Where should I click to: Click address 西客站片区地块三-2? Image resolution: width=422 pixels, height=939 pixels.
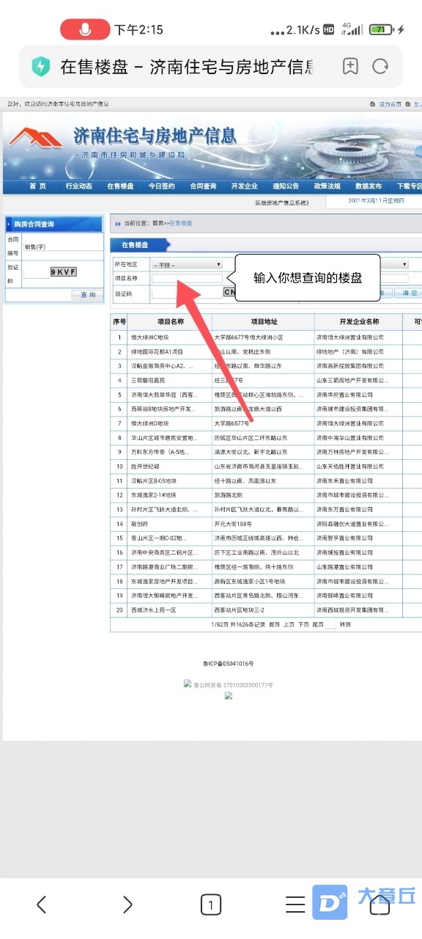coord(239,609)
